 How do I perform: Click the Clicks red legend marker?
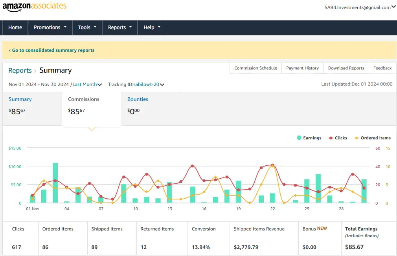(x=331, y=138)
